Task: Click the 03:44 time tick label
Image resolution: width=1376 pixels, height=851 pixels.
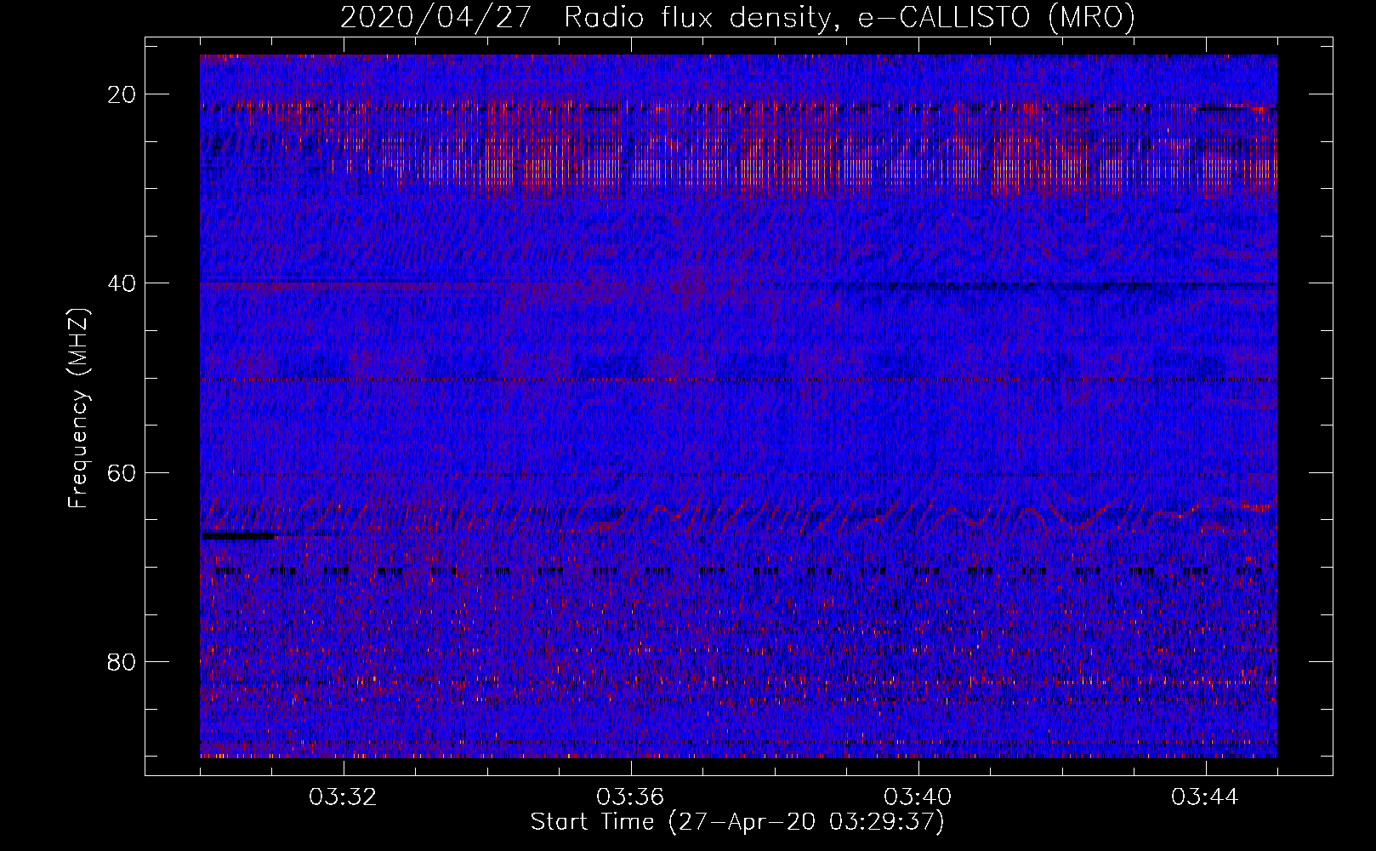Action: pyautogui.click(x=1205, y=797)
